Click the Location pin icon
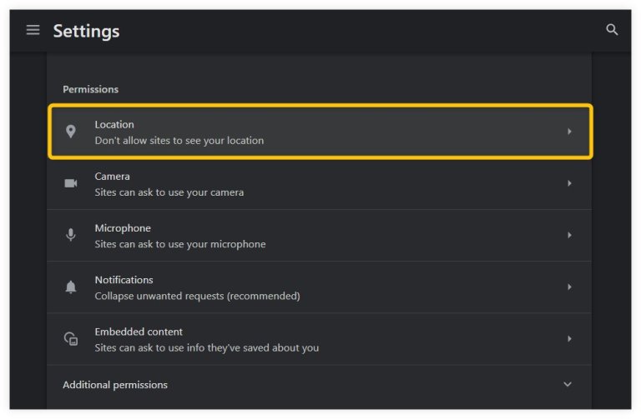 (71, 132)
